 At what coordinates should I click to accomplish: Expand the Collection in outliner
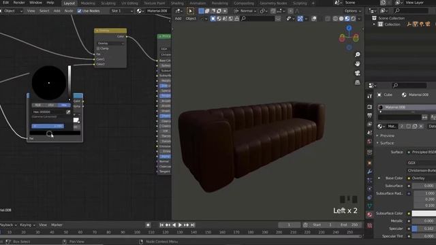point(374,24)
